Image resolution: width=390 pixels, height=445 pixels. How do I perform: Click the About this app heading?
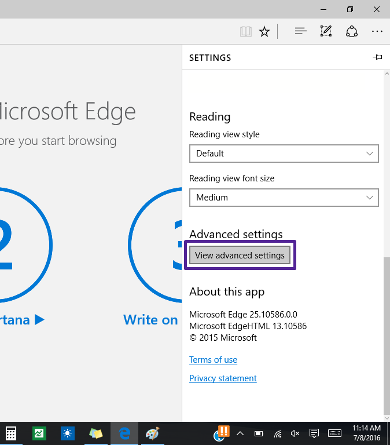click(227, 292)
